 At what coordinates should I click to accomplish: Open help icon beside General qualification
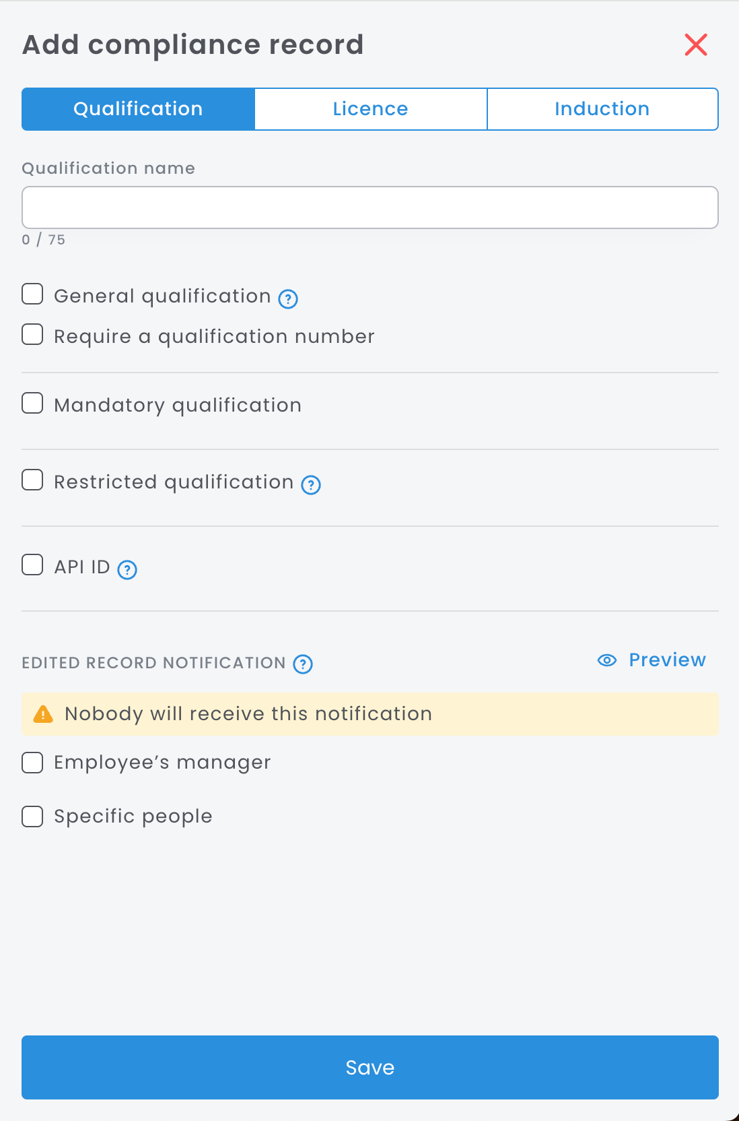288,298
